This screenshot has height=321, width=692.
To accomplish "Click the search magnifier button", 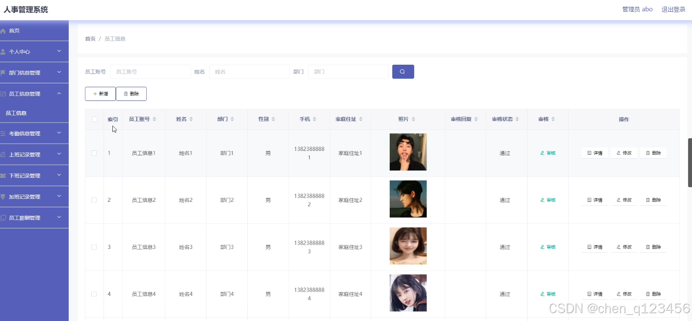I will tap(403, 72).
